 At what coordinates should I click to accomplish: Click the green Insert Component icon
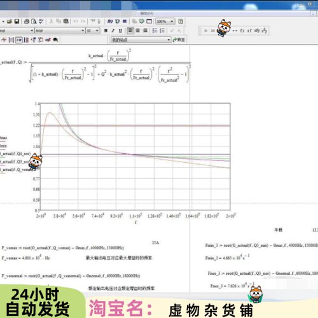(x=142, y=22)
